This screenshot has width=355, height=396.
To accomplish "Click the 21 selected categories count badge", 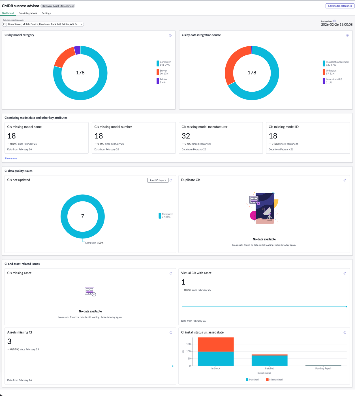I will 4,24.
